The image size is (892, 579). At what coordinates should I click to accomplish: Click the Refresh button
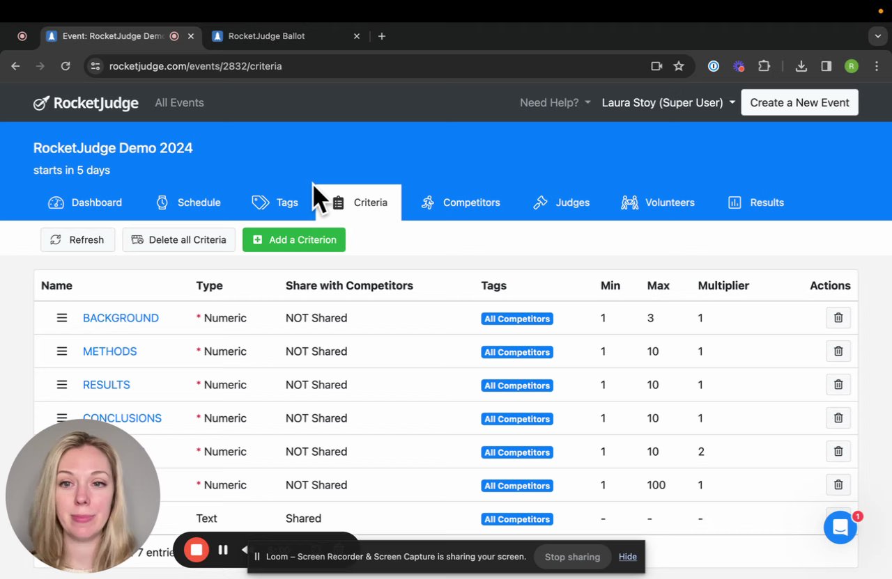(x=77, y=240)
